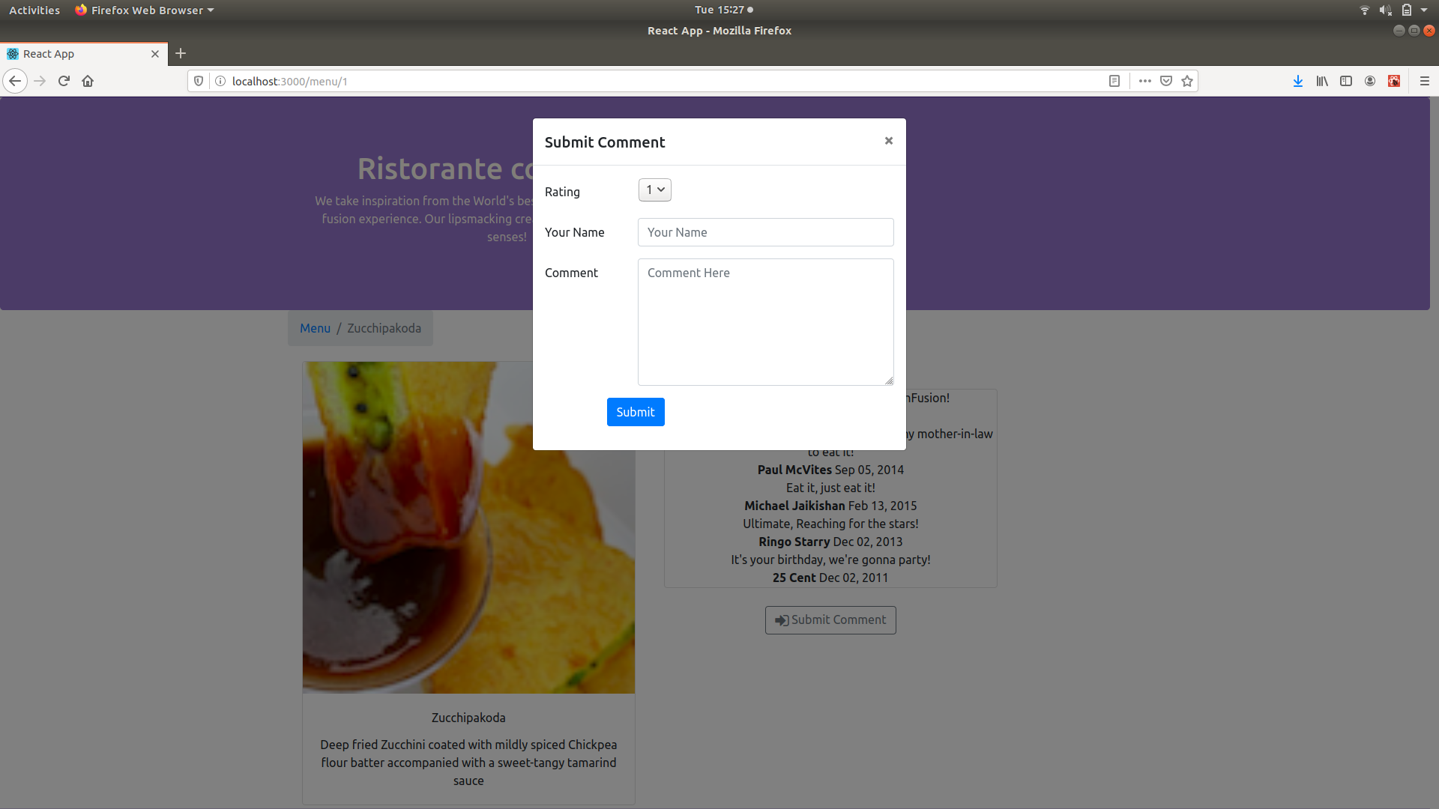
Task: Reload the current page
Action: pyautogui.click(x=64, y=81)
